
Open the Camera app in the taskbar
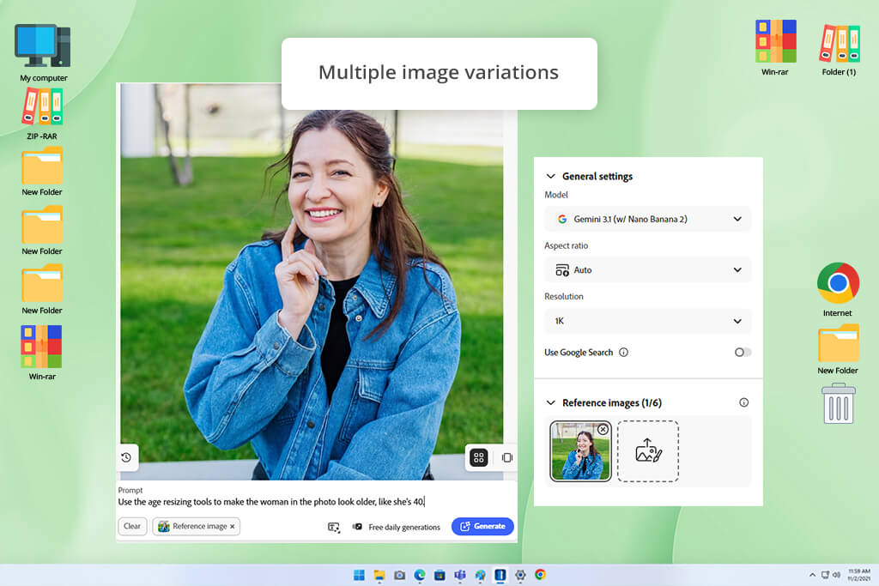[400, 575]
